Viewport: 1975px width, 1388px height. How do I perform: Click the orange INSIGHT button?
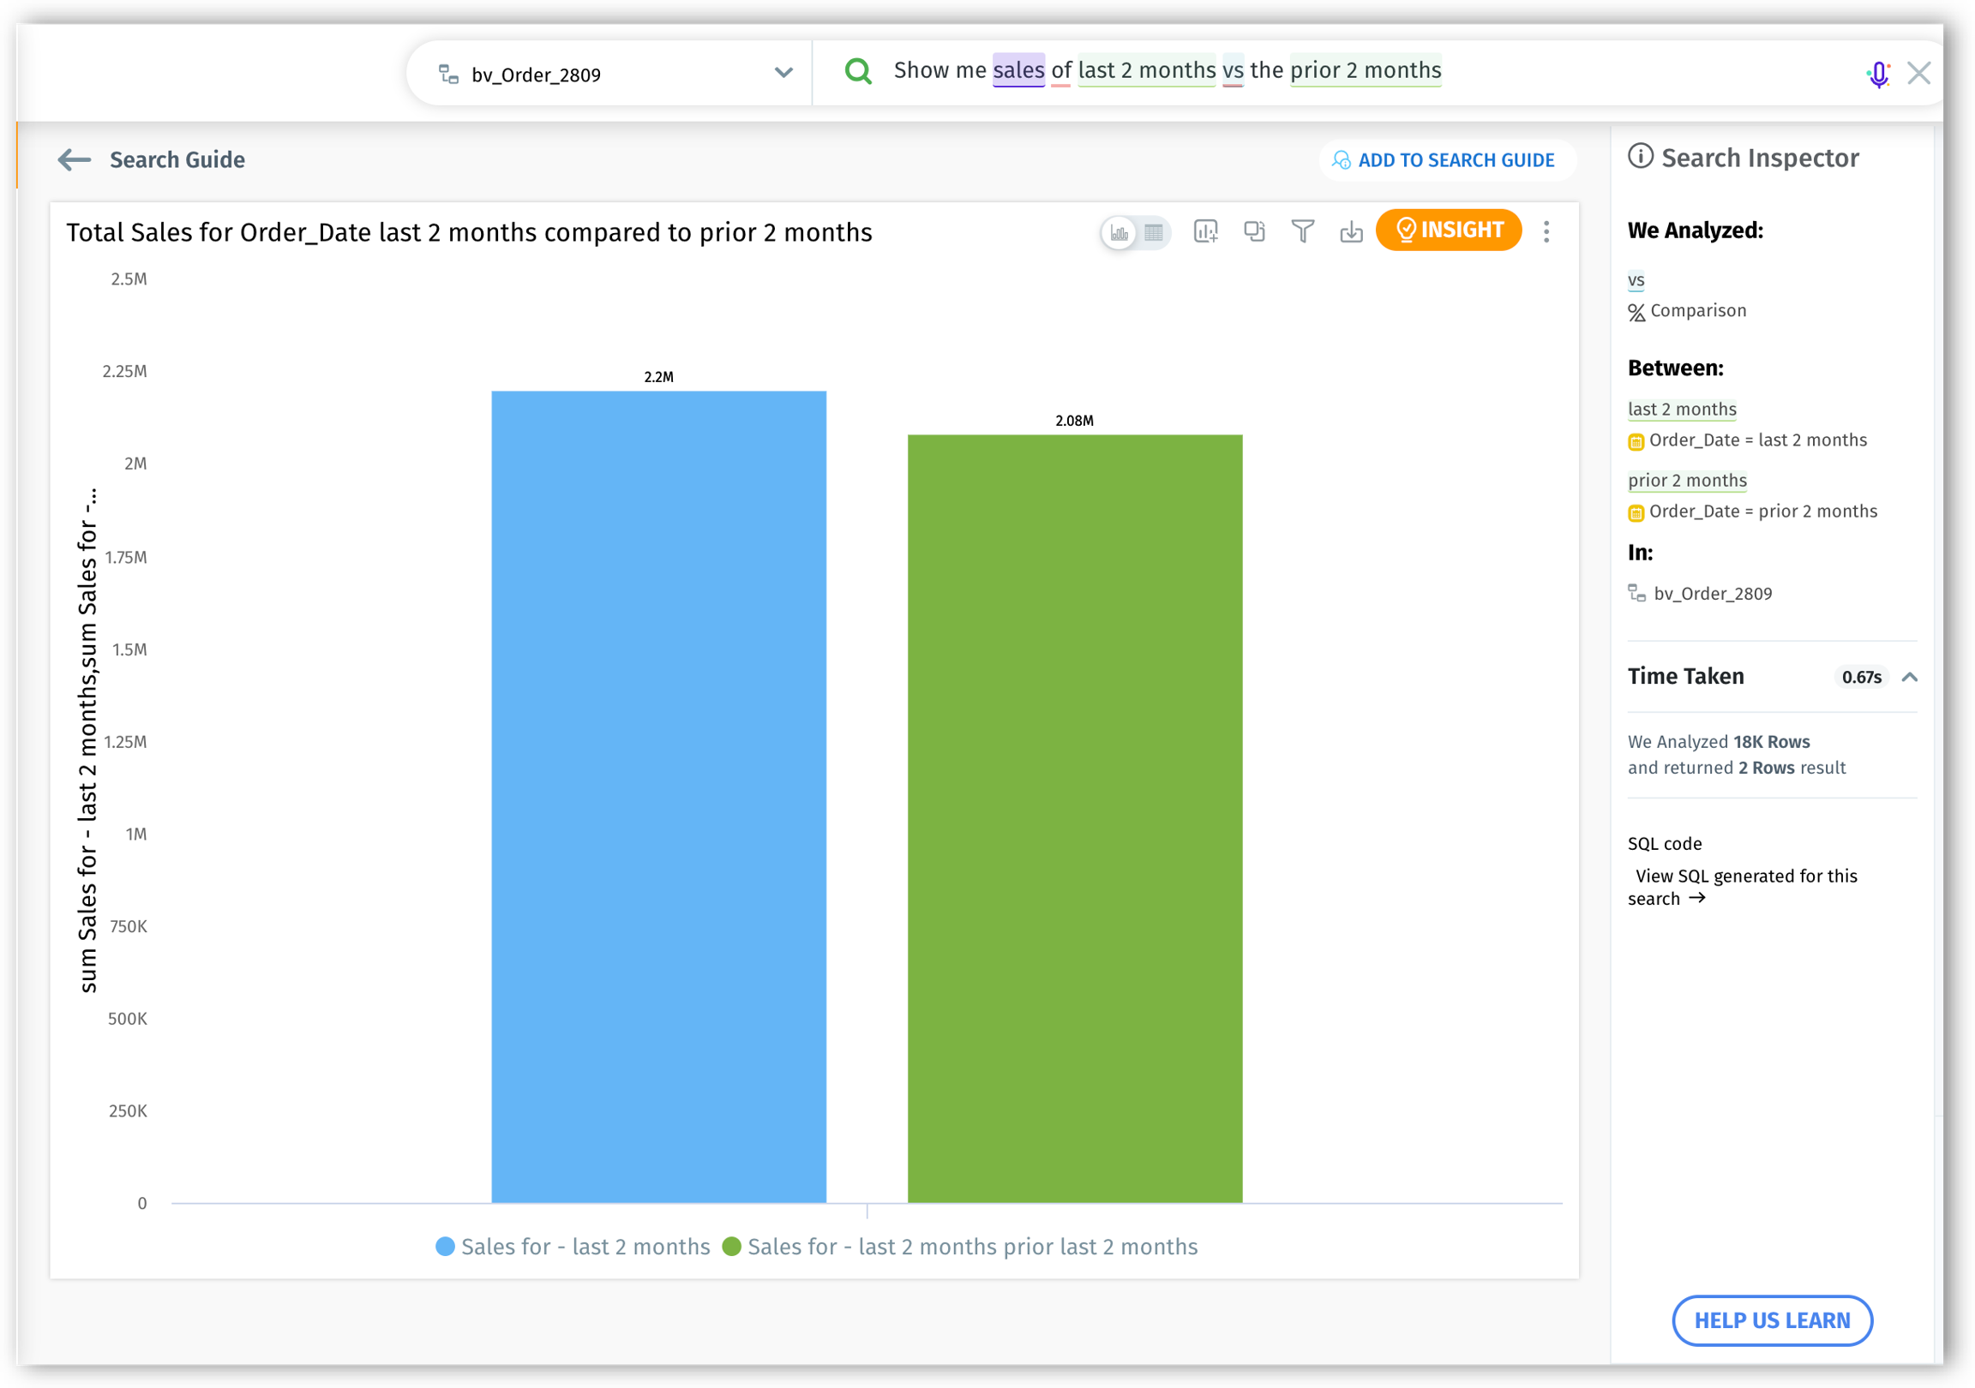pos(1449,230)
